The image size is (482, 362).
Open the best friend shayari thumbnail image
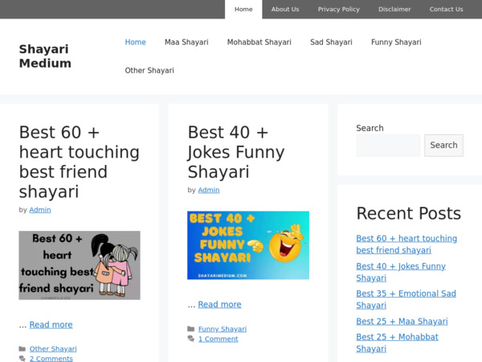(x=80, y=265)
